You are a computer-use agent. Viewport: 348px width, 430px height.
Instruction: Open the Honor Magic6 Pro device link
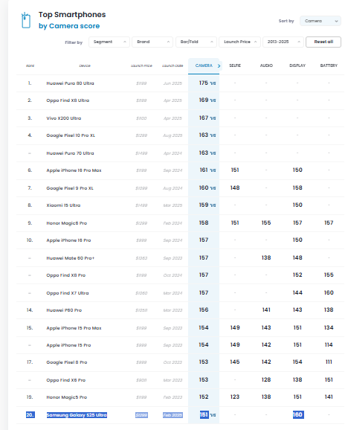[x=67, y=223]
